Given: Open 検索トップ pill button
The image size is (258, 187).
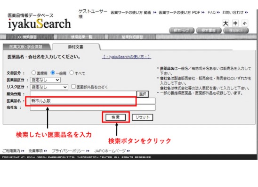Looking at the screenshot, I should [x=182, y=31].
